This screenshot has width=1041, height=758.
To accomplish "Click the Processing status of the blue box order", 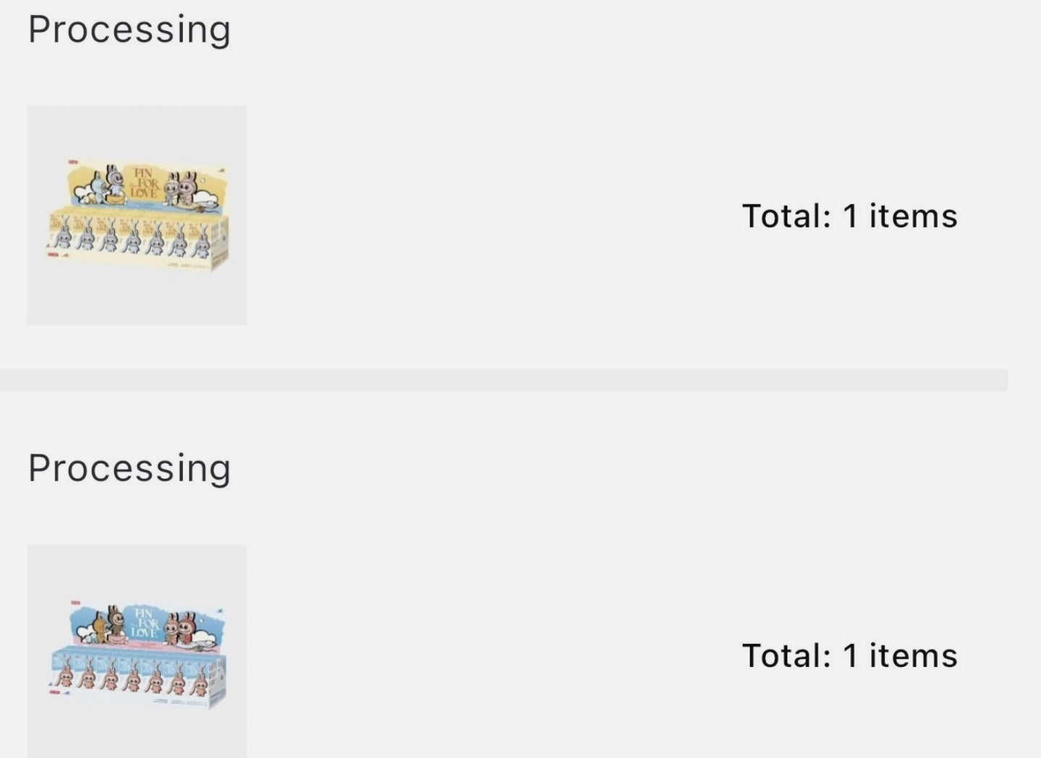I will click(129, 469).
